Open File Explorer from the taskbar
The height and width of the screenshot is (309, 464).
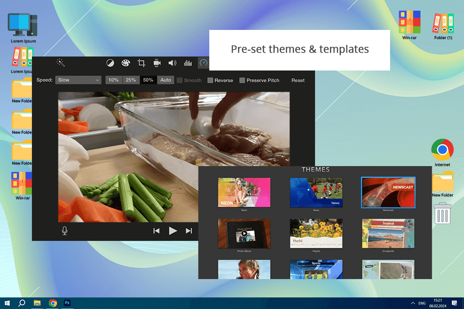[37, 303]
